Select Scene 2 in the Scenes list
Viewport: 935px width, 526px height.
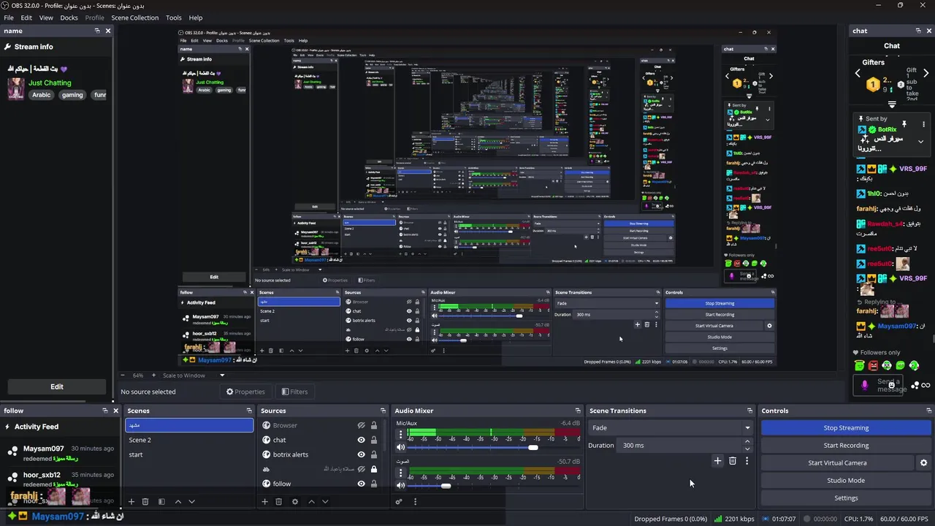[189, 440]
